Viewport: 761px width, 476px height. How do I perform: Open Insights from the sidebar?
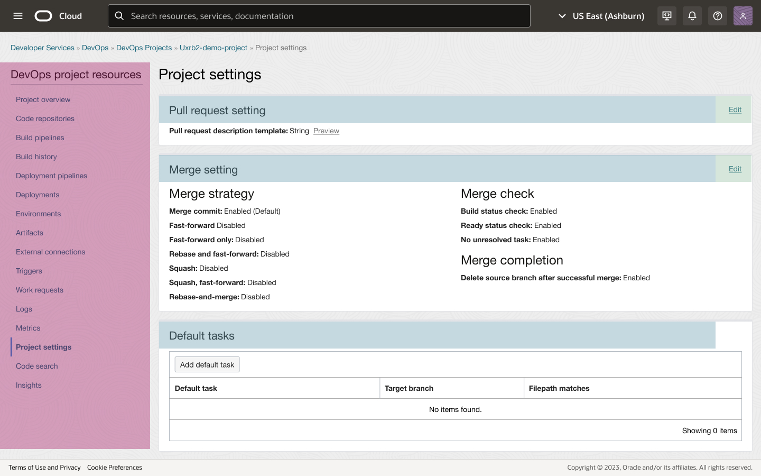click(29, 385)
